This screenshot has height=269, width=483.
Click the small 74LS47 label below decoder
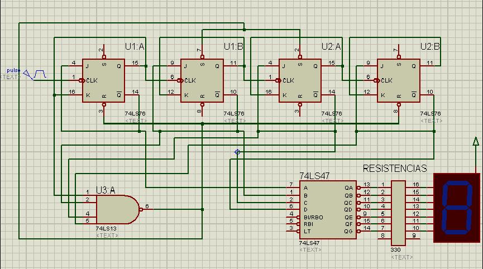(x=309, y=243)
